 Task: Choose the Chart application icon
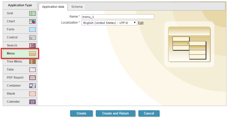click(x=32, y=21)
